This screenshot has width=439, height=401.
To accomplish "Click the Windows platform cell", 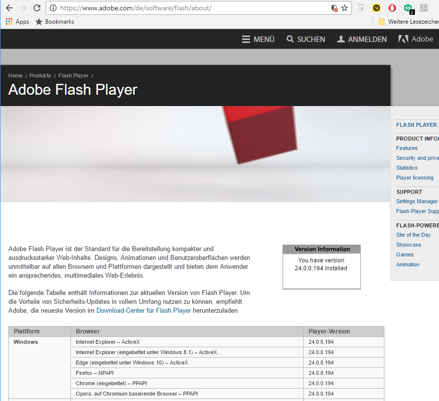I will tap(39, 367).
